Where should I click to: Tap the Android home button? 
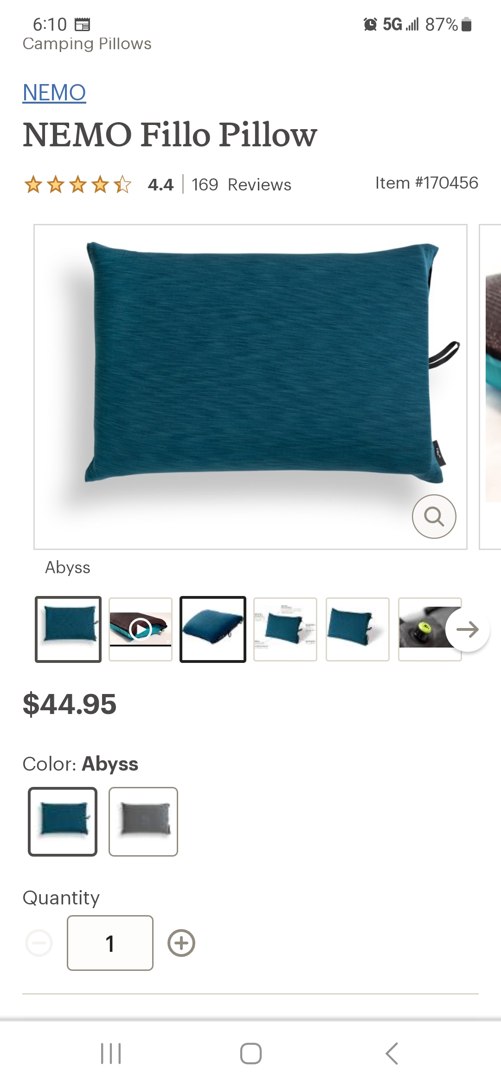tap(250, 1053)
